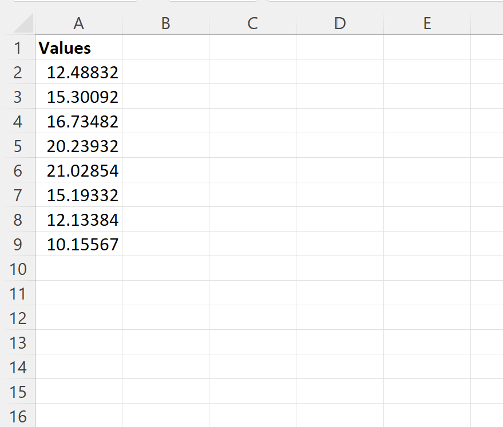Select the cell with 15.30092
Image resolution: width=503 pixels, height=427 pixels.
(78, 97)
